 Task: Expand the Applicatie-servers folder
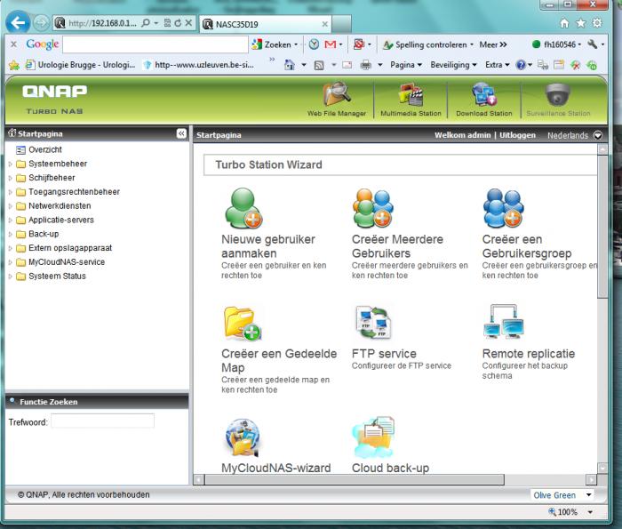pos(11,220)
